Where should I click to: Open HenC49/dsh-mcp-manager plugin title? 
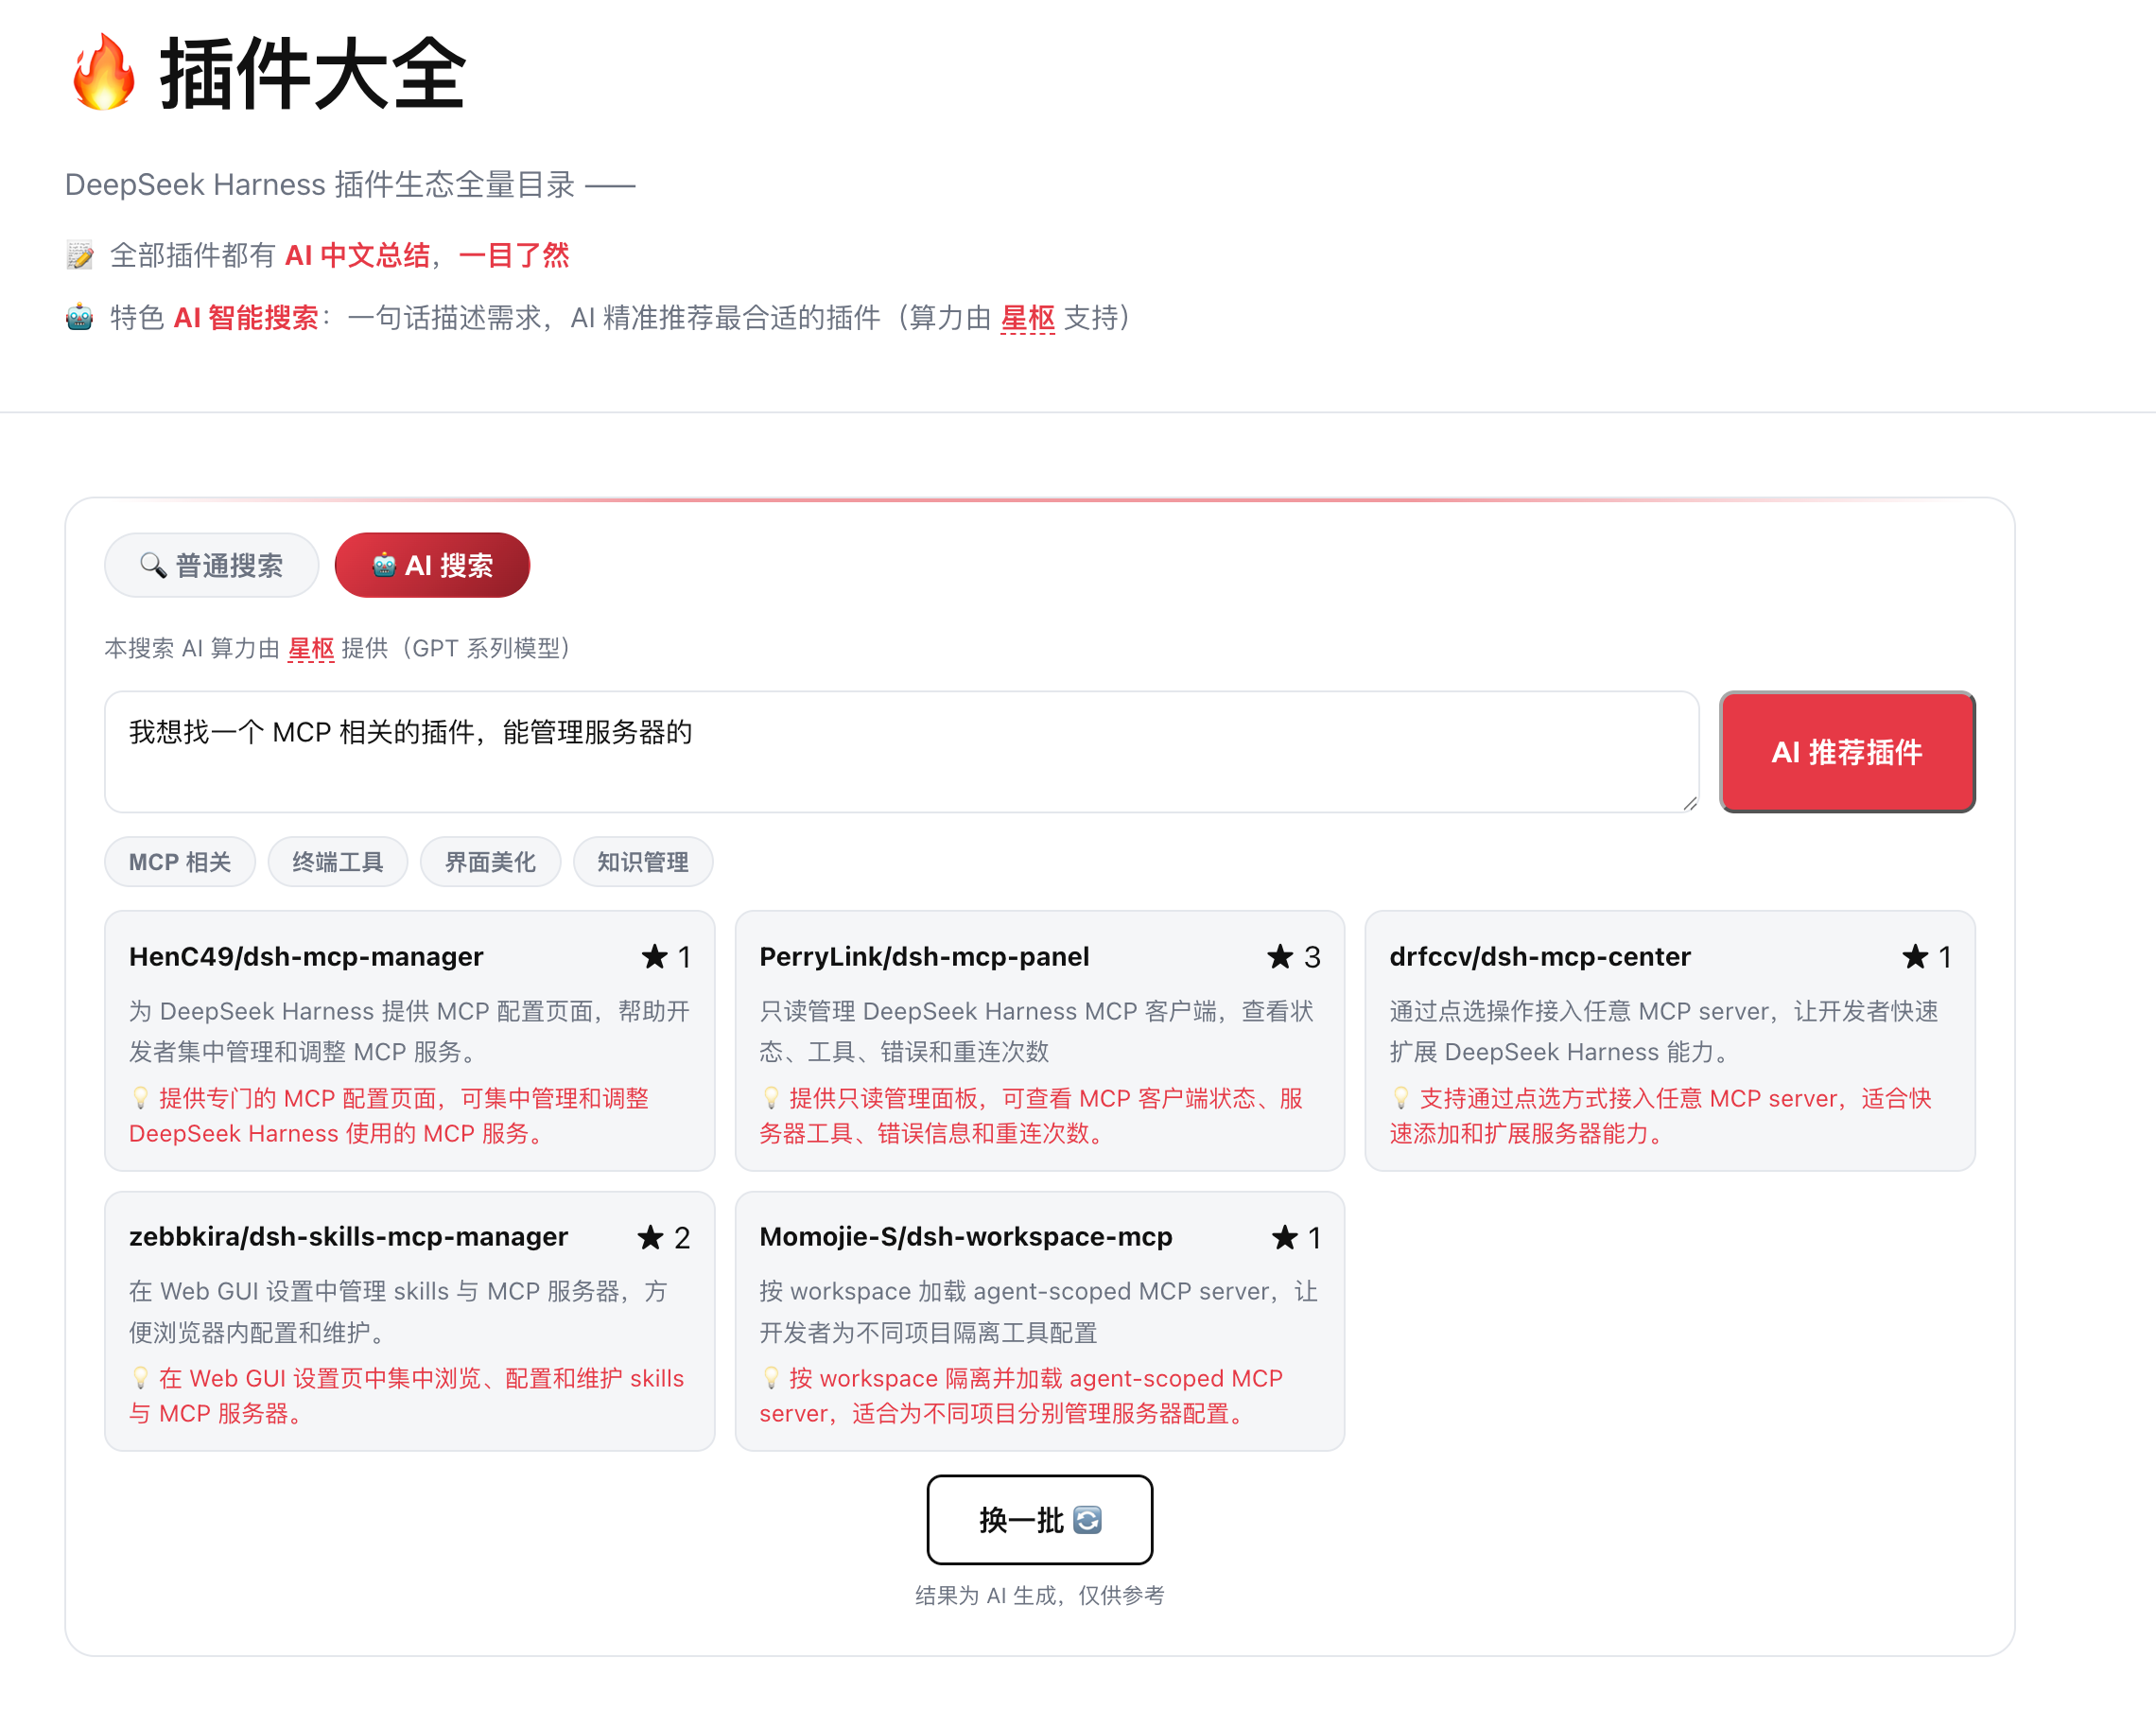pos(306,957)
